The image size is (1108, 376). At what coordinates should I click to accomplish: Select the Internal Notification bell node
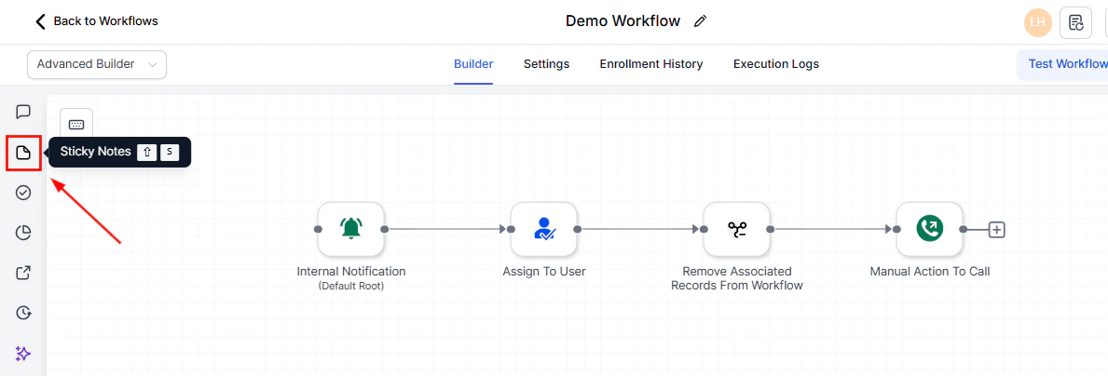pos(351,229)
